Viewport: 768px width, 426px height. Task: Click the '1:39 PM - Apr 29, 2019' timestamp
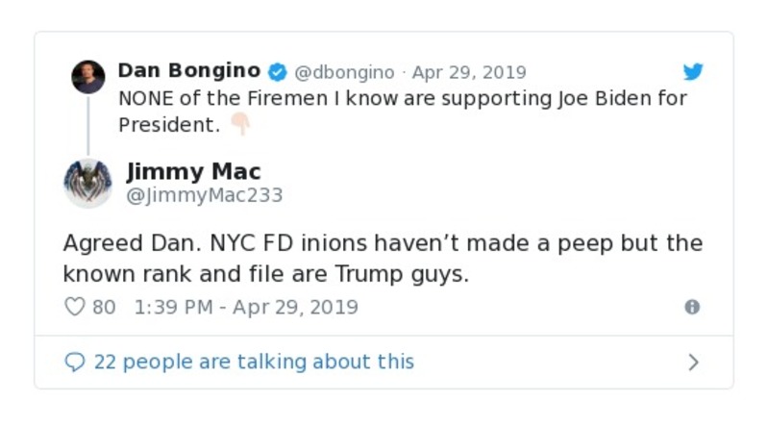coord(246,307)
